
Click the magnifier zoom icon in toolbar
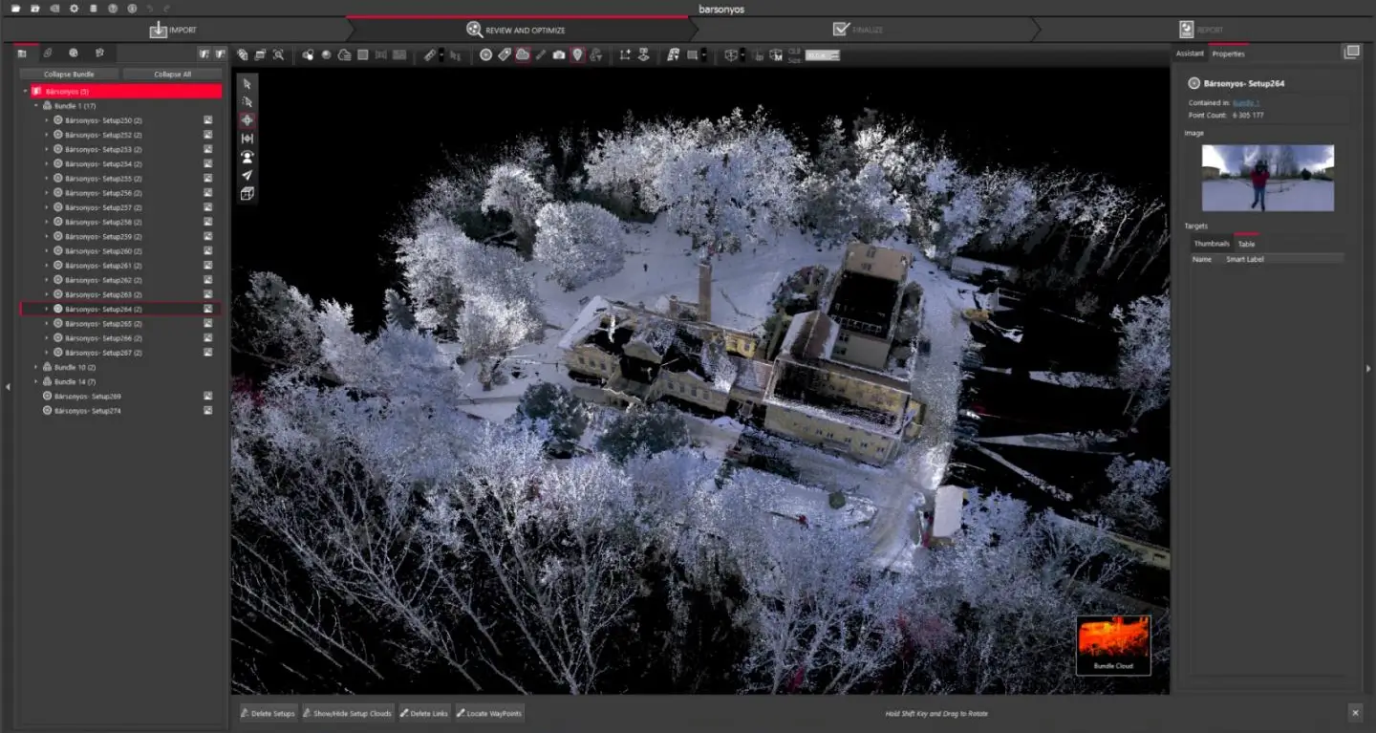point(278,55)
